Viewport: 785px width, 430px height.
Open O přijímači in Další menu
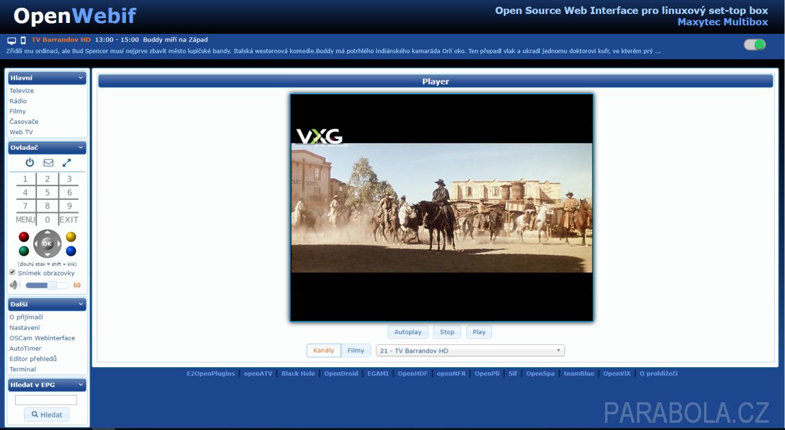click(26, 317)
